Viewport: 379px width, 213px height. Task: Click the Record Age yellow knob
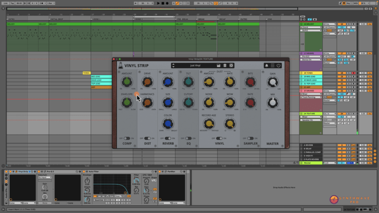pyautogui.click(x=209, y=124)
